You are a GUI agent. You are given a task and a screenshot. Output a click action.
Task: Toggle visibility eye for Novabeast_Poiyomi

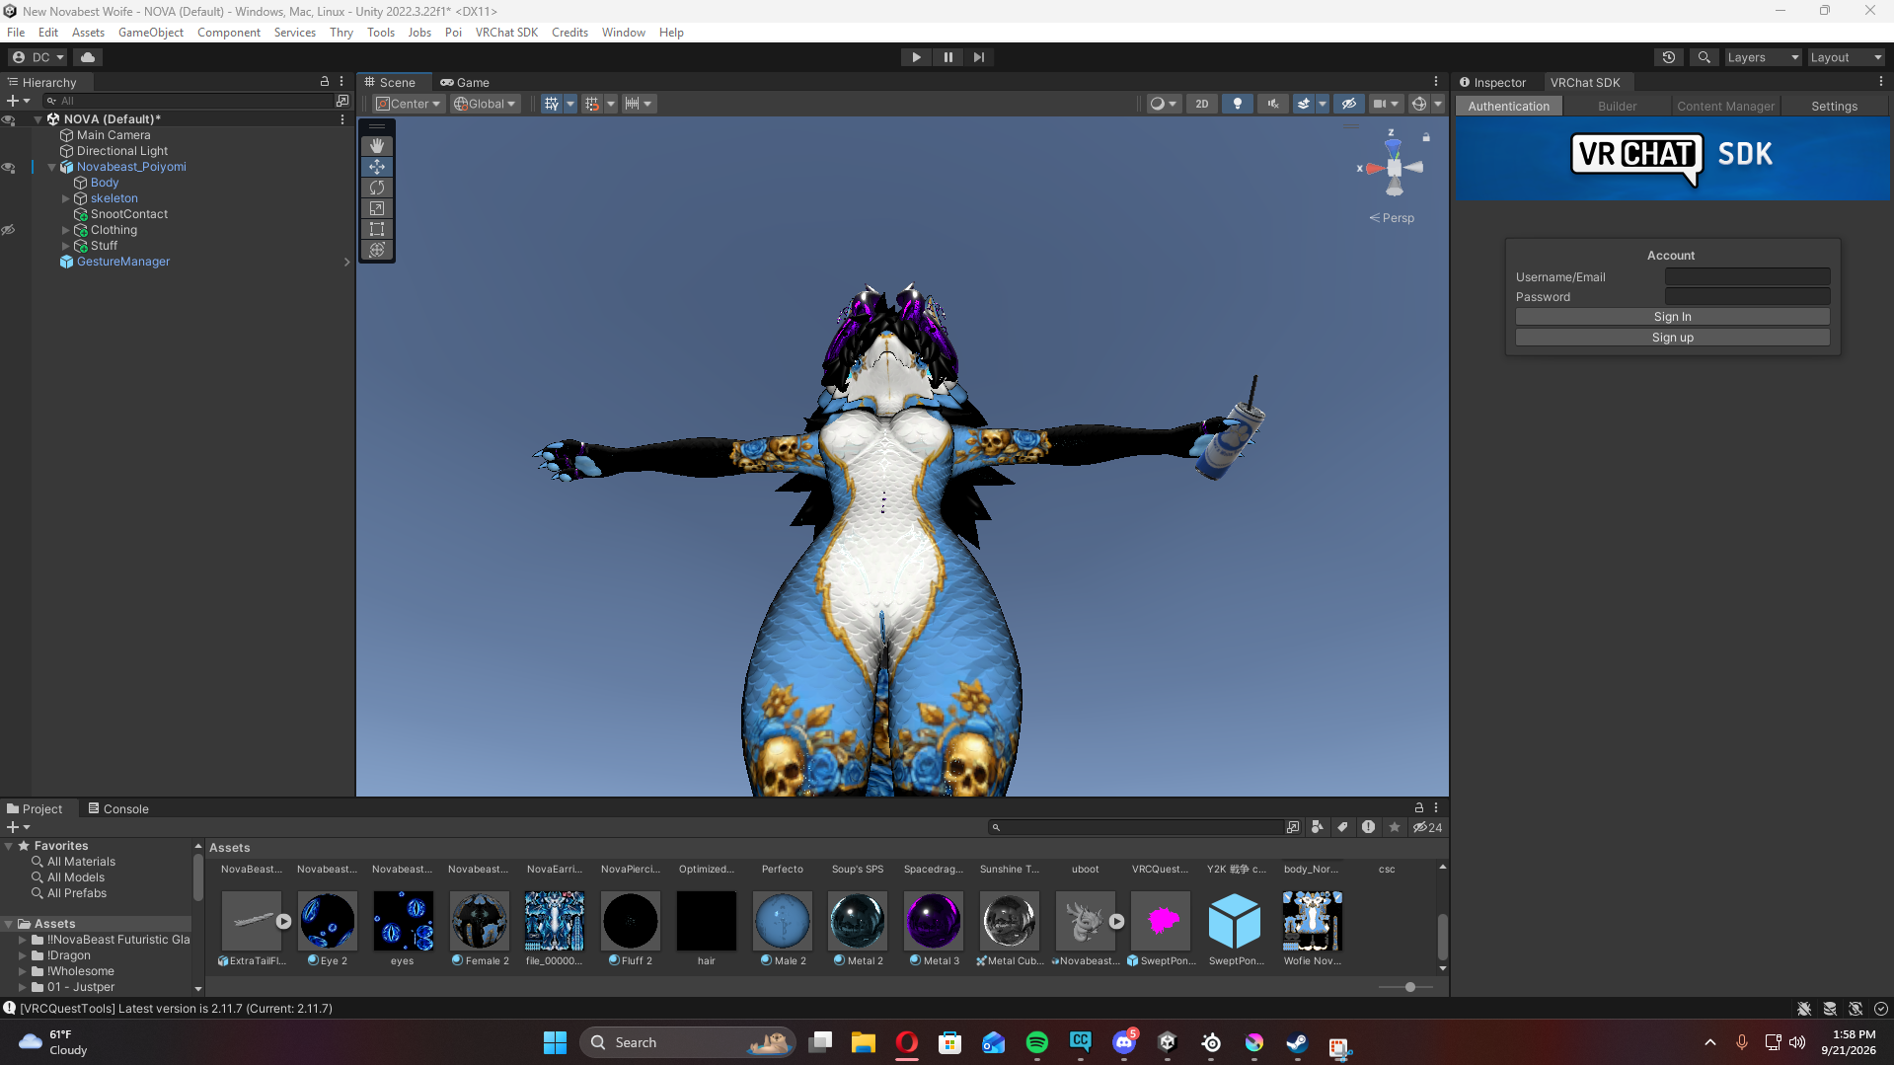[9, 167]
